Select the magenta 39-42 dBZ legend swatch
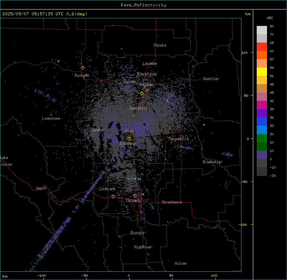Image resolution: width=287 pixels, height=280 pixels. click(x=262, y=105)
